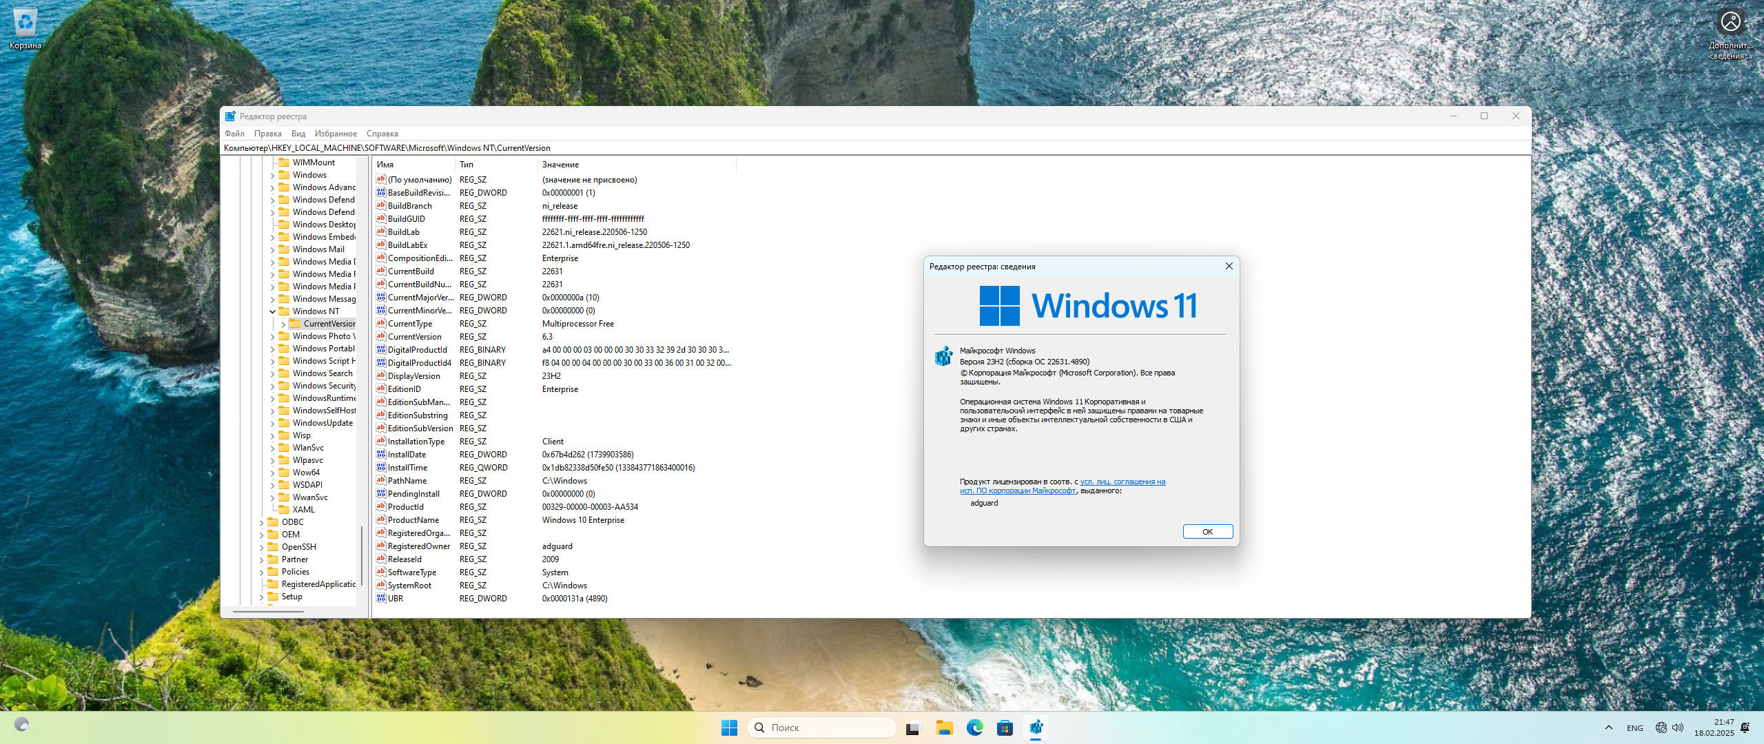Open the Microsoft license terms link
Viewport: 1764px width, 744px height.
click(1122, 482)
